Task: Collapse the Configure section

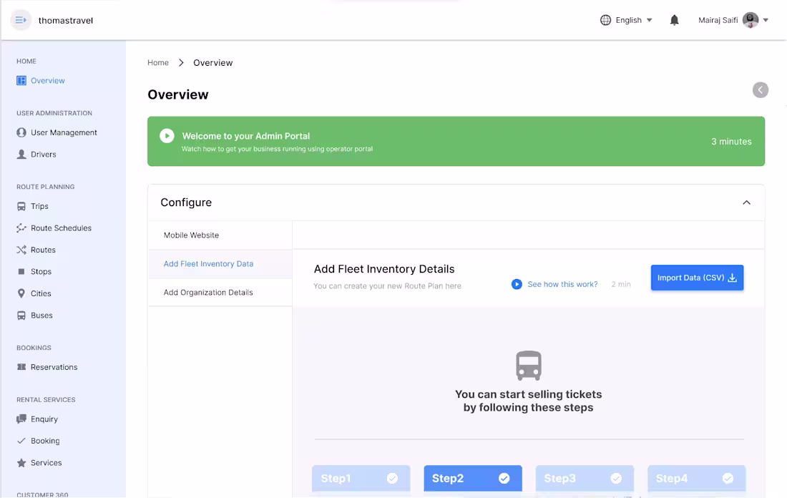Action: (x=746, y=202)
